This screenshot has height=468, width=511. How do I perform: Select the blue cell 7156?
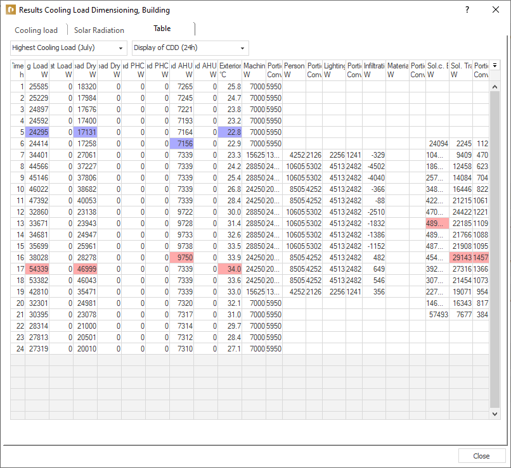(x=181, y=144)
